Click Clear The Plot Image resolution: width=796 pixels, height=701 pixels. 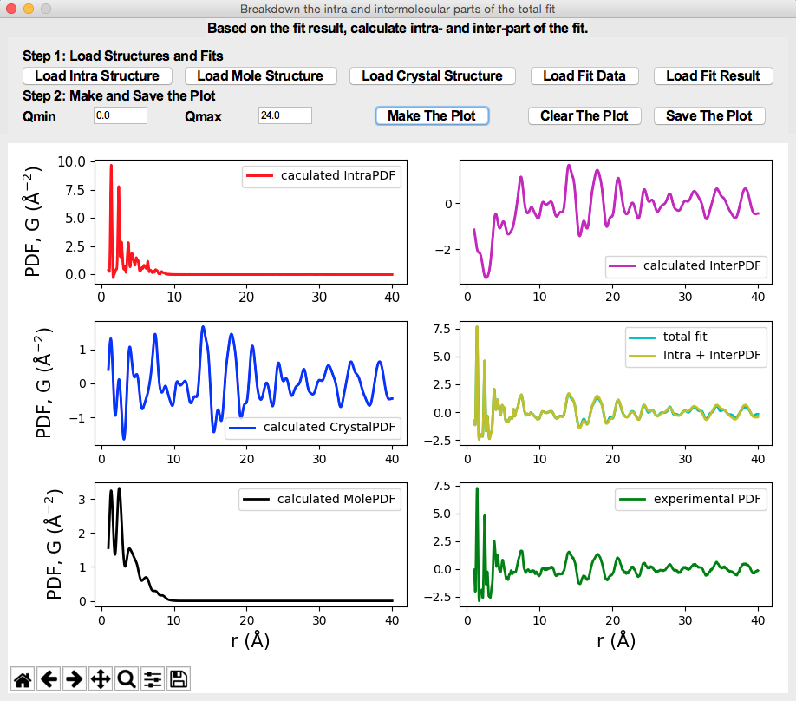click(x=584, y=115)
